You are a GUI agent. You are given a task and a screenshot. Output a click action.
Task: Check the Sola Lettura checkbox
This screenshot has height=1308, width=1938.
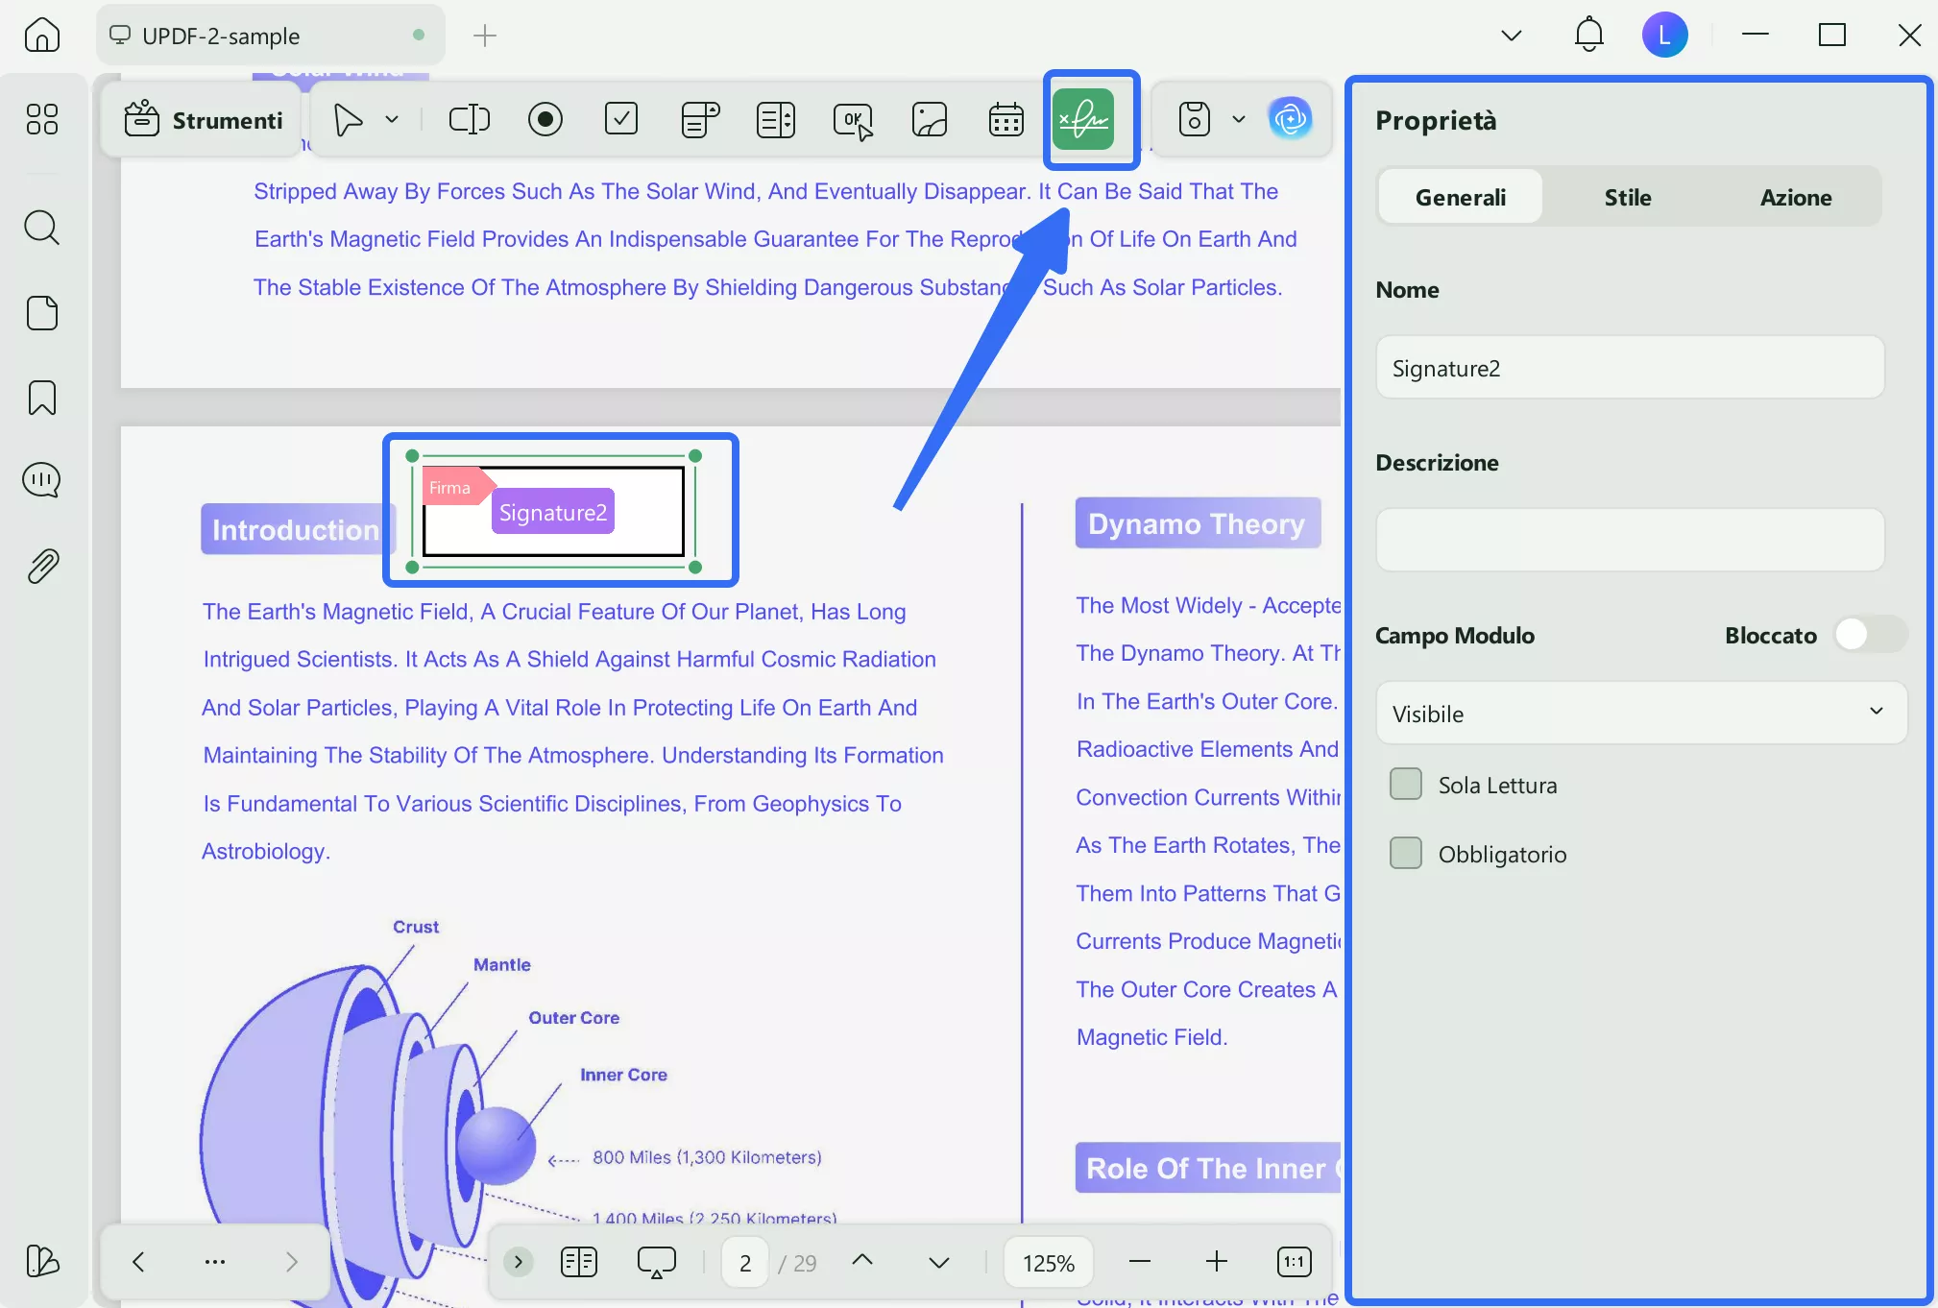click(x=1406, y=785)
